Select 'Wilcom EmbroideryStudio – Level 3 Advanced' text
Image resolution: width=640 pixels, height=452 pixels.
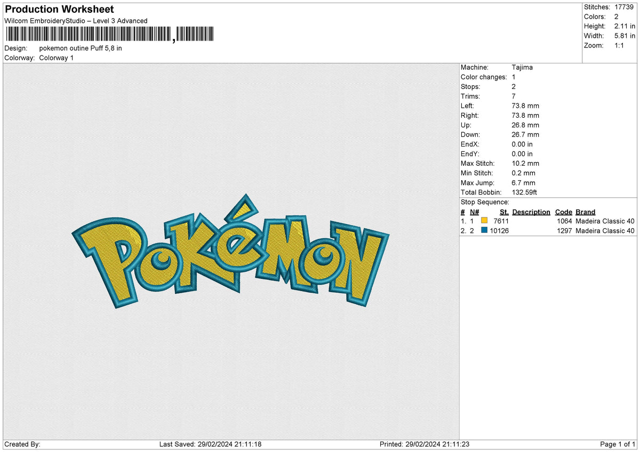pyautogui.click(x=76, y=21)
